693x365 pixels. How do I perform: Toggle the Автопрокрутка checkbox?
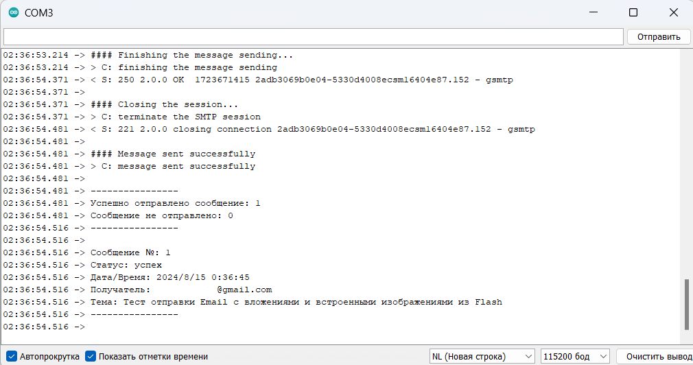[x=12, y=356]
